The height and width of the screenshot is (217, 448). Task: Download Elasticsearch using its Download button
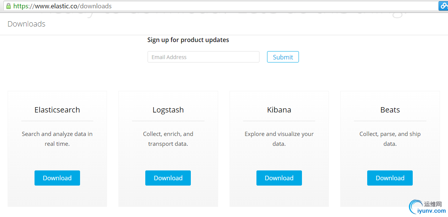pyautogui.click(x=57, y=178)
